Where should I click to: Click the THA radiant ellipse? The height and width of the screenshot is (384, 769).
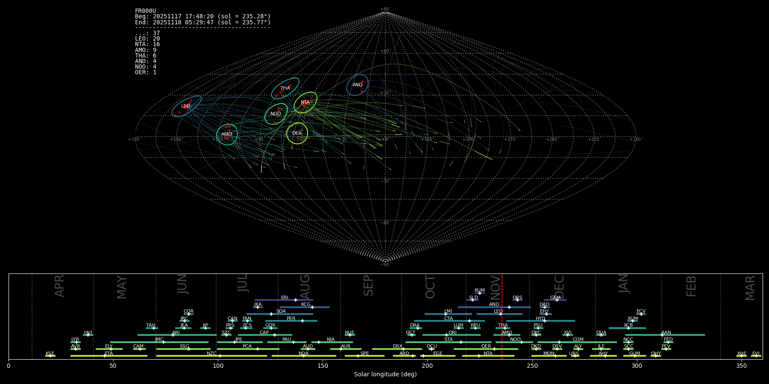click(x=285, y=88)
